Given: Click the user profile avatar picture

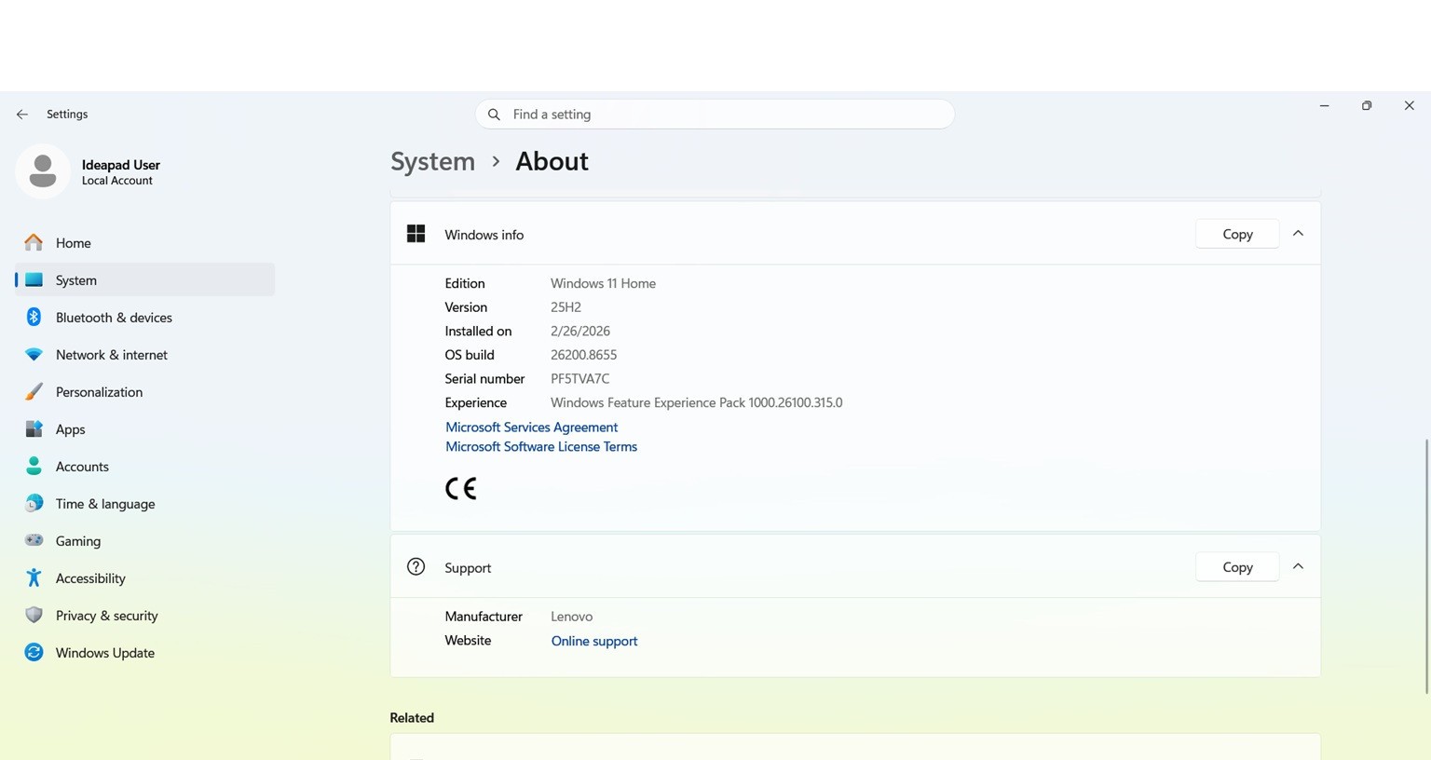Looking at the screenshot, I should click(x=42, y=171).
